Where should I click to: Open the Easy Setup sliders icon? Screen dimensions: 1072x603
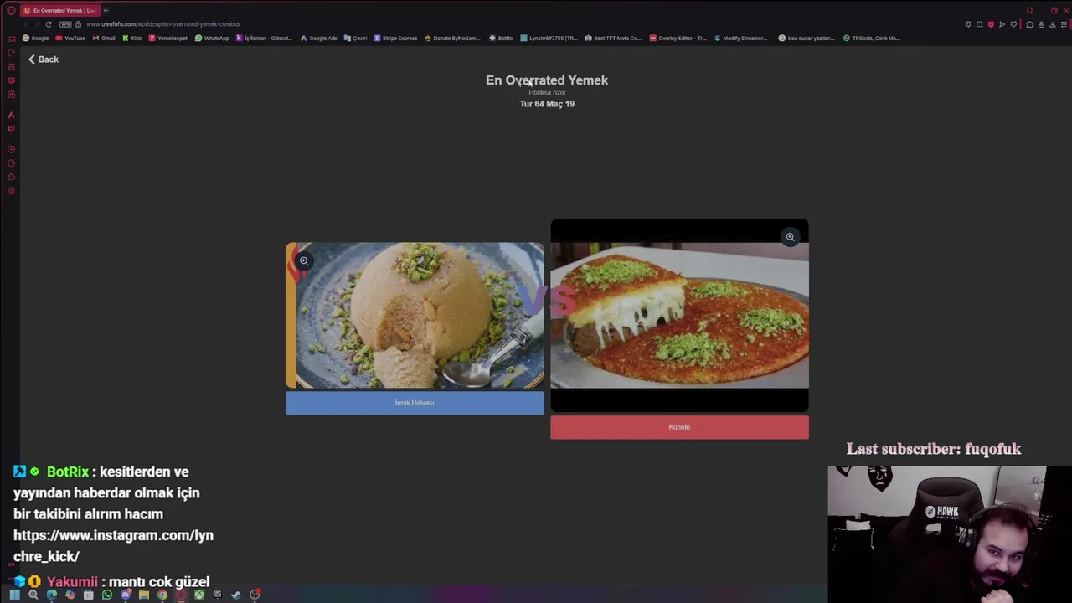[1064, 24]
